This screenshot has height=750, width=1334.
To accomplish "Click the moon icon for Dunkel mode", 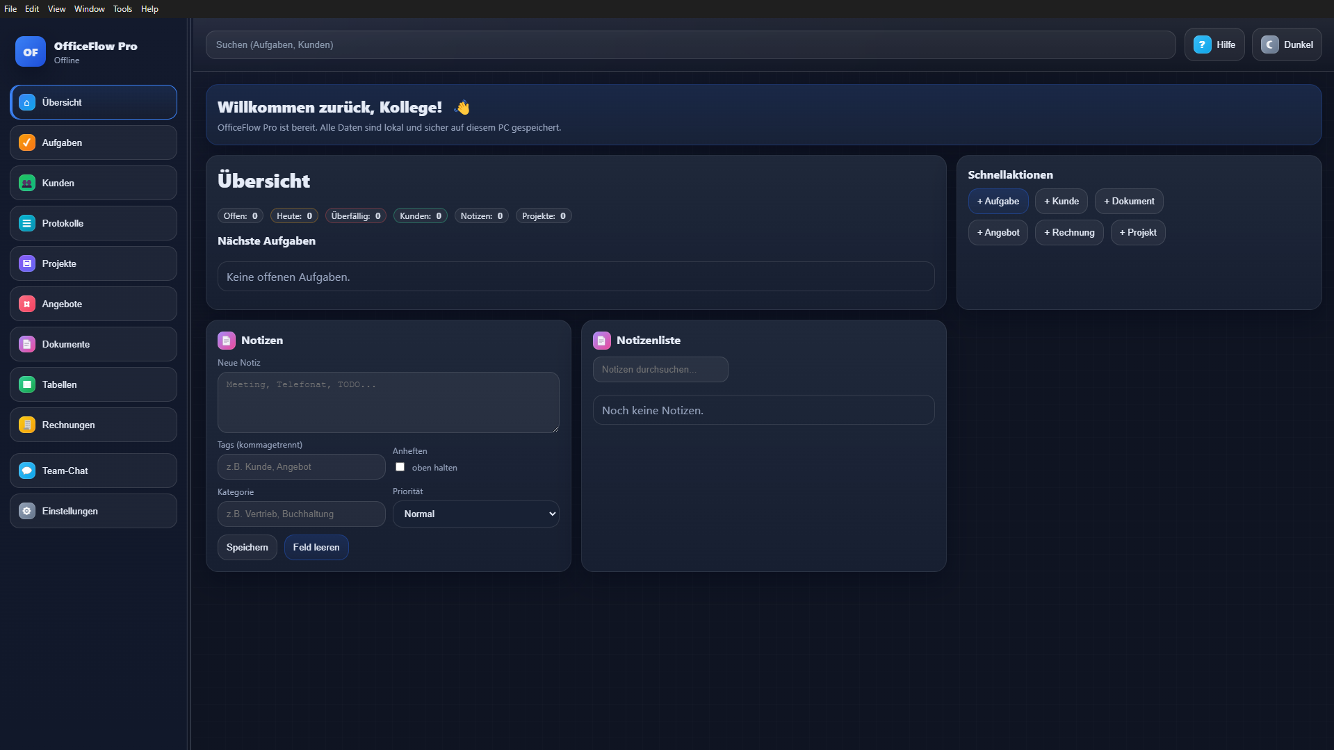I will pyautogui.click(x=1269, y=44).
